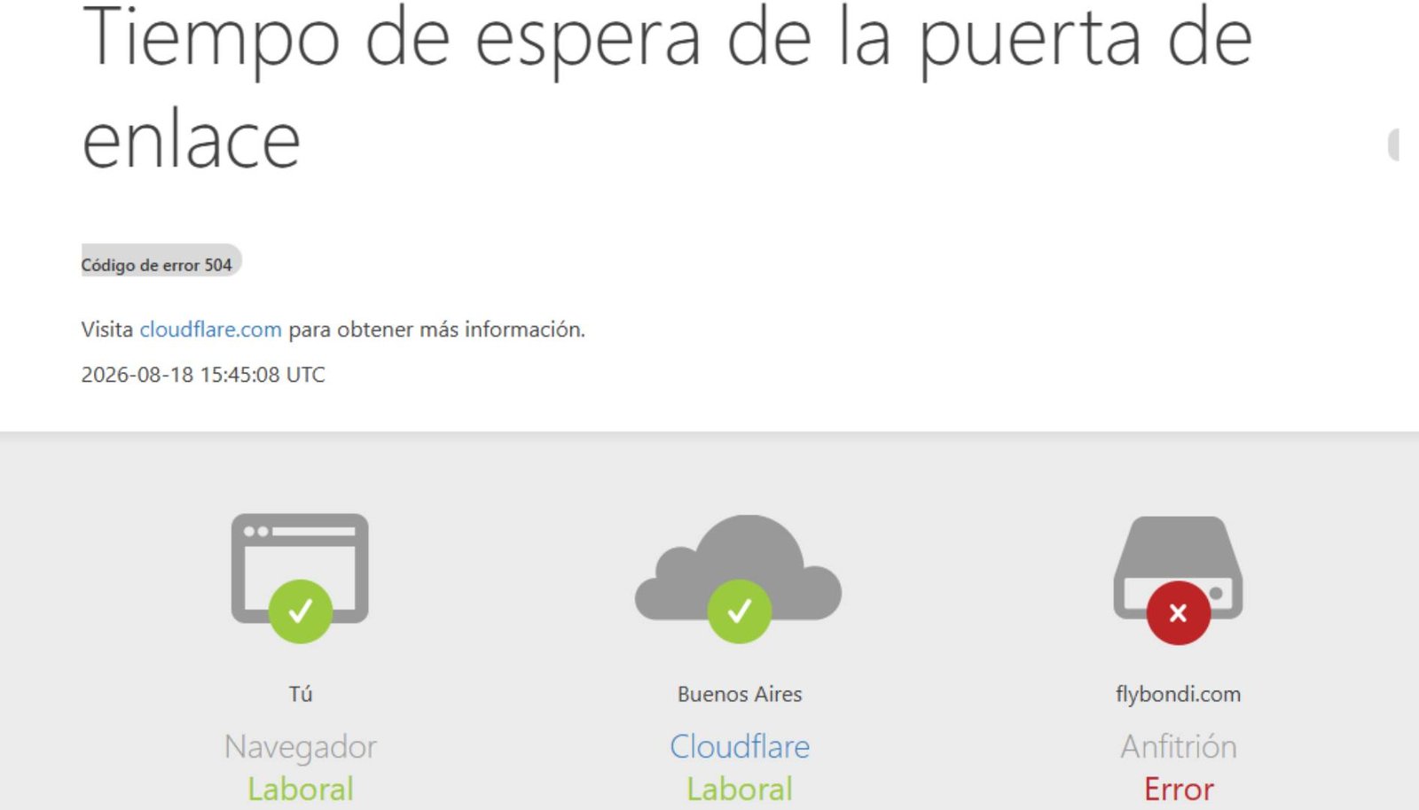Click the browser window icon
Screen dimensions: 1419x810
(300, 577)
